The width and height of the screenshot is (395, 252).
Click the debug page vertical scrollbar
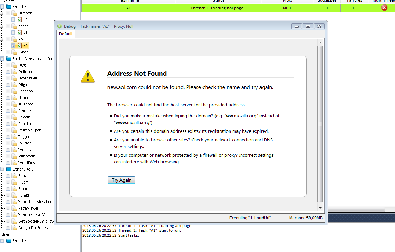[320, 123]
